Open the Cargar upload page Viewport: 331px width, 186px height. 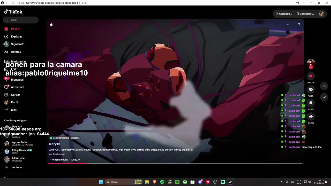coord(16,95)
